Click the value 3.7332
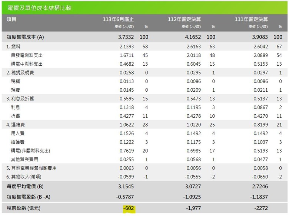Screen dimensions: 289x216 tap(126, 37)
